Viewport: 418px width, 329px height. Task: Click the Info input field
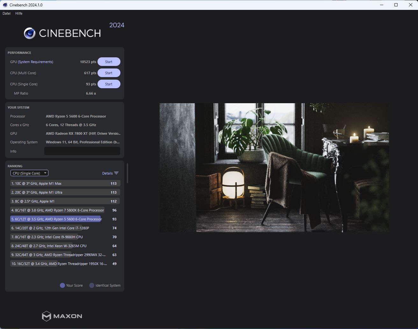click(82, 151)
